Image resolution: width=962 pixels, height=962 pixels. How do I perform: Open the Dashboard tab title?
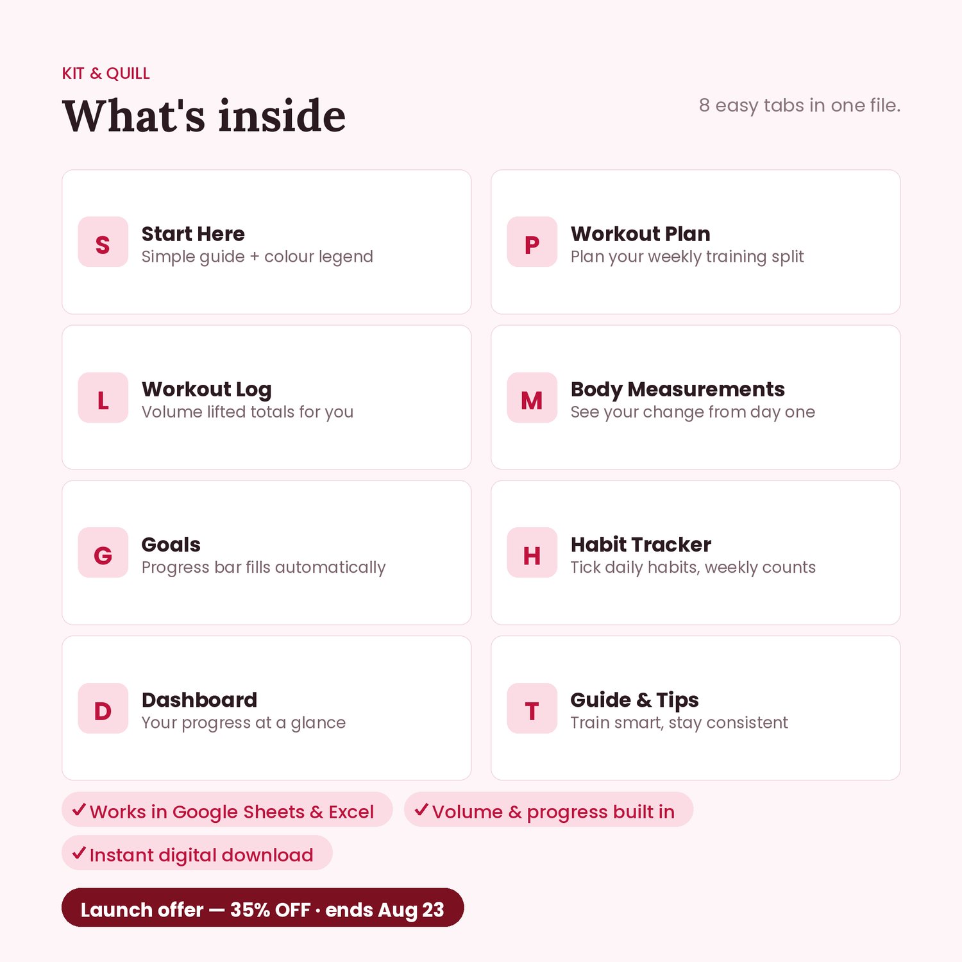199,700
